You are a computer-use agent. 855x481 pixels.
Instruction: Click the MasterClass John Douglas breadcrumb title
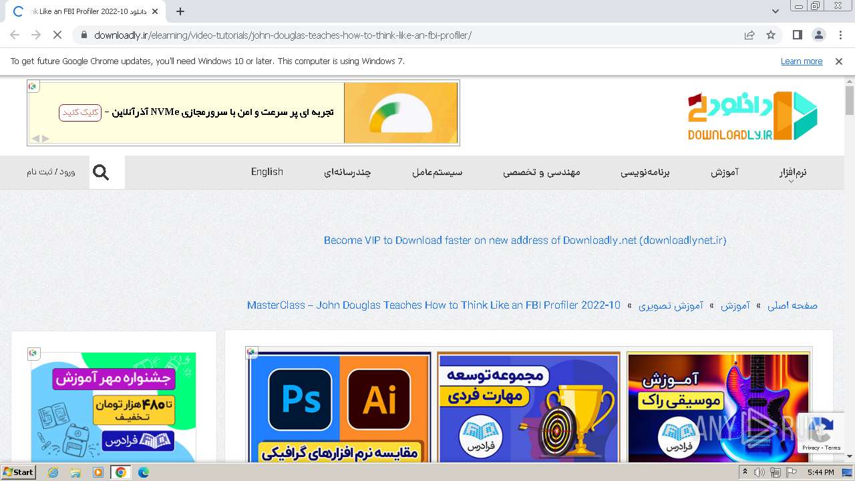point(434,305)
